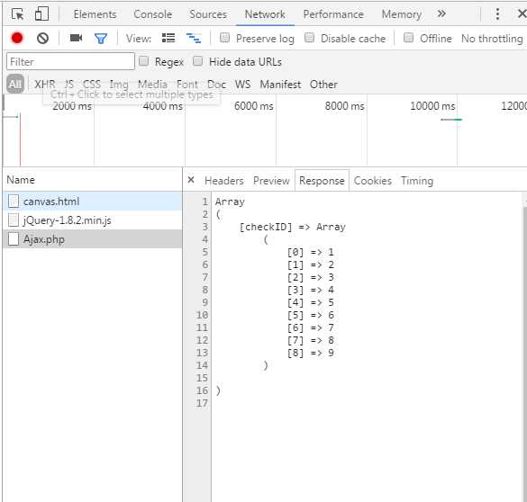Screen dimensions: 527x502
Task: Click the inspect element picker icon
Action: [x=17, y=14]
